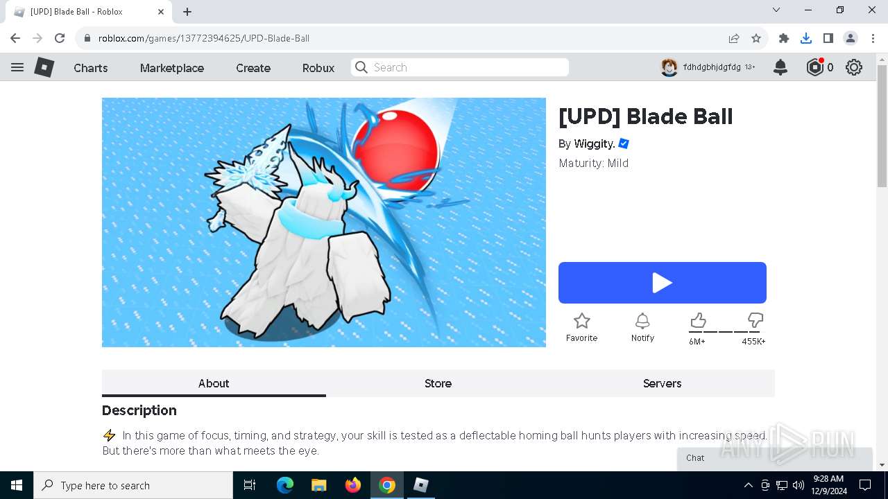Open Microsoft Edge from taskbar
888x499 pixels.
coord(285,485)
